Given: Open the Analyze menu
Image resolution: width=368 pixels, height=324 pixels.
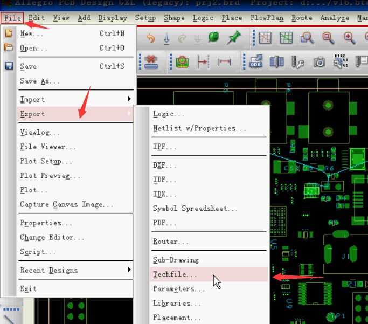Looking at the screenshot, I should pos(335,18).
